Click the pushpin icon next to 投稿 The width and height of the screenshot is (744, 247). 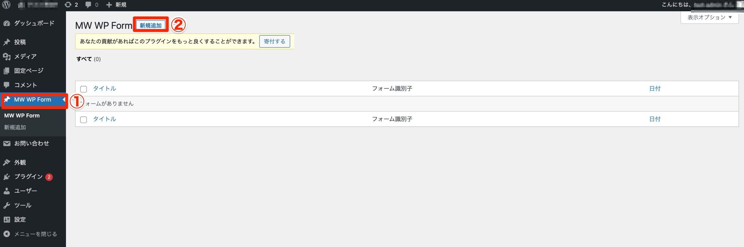point(7,42)
